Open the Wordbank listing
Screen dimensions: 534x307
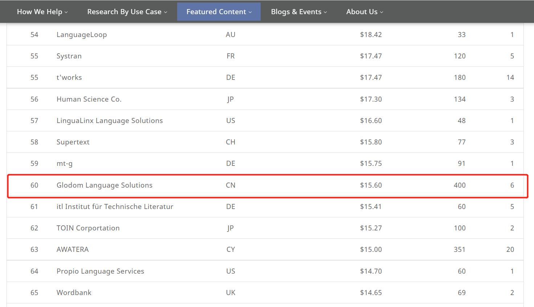[x=74, y=292]
